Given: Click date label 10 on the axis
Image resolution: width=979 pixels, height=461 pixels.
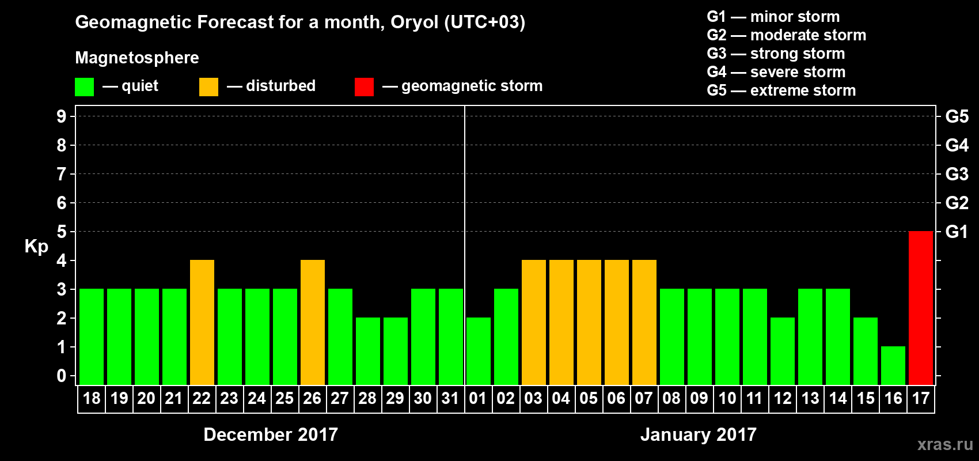Looking at the screenshot, I should (x=727, y=398).
